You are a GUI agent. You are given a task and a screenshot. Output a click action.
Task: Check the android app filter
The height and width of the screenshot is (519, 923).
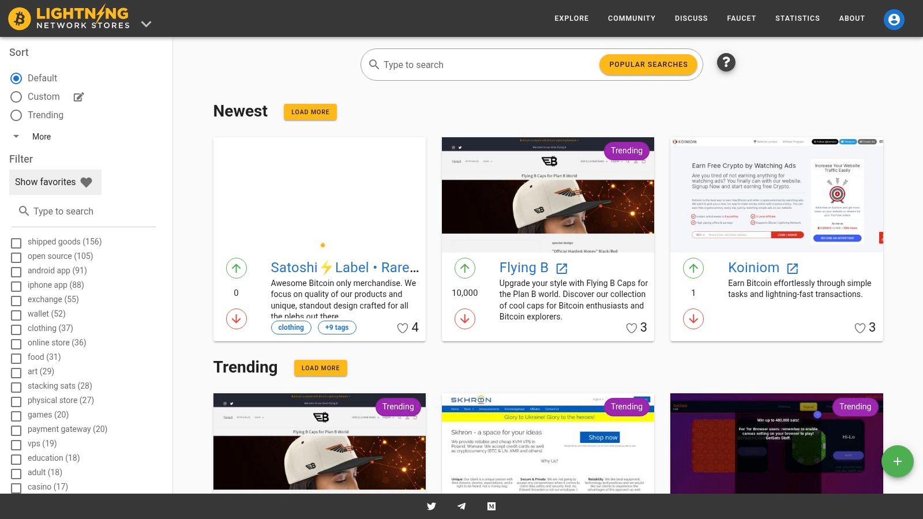16,272
